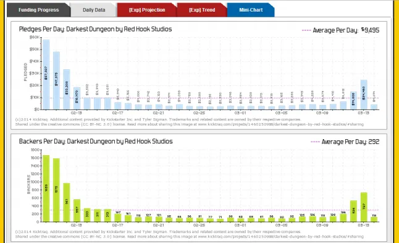
Task: Open the [Exp] Projection tab
Action: click(147, 10)
